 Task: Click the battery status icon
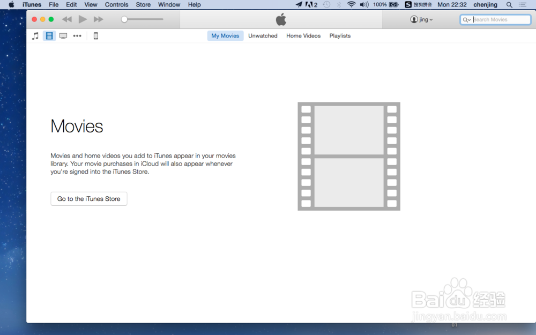click(x=394, y=4)
